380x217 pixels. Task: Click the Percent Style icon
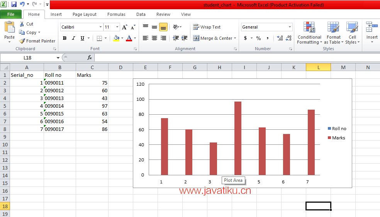click(x=258, y=38)
